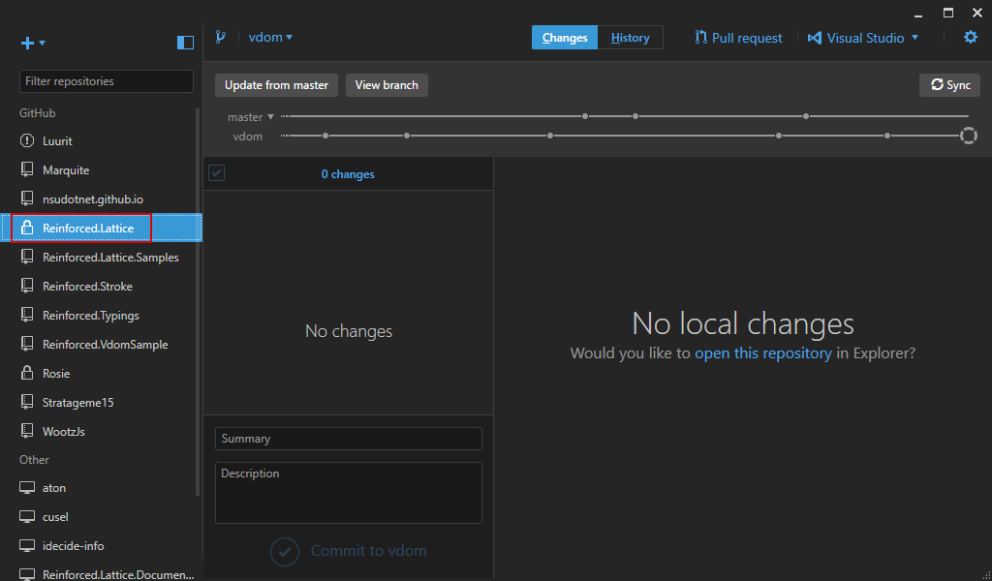This screenshot has width=992, height=581.
Task: Click the monitor icon beside aton
Action: [x=27, y=488]
